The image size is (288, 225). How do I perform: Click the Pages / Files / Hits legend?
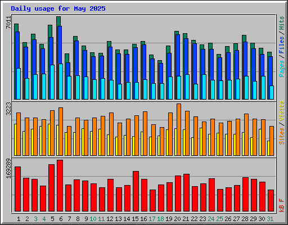pos(282,47)
